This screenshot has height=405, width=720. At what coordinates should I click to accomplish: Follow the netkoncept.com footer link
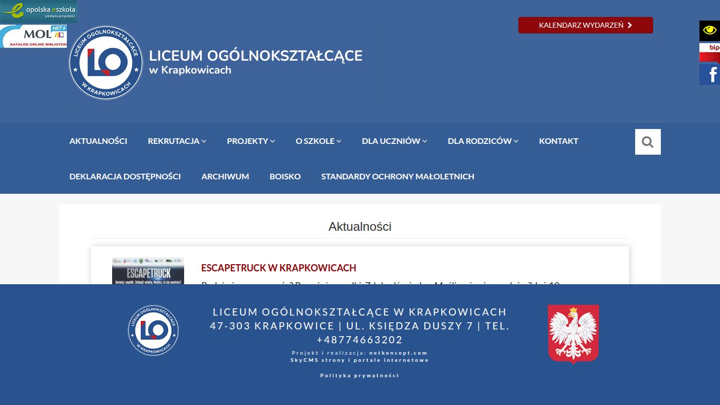click(399, 353)
